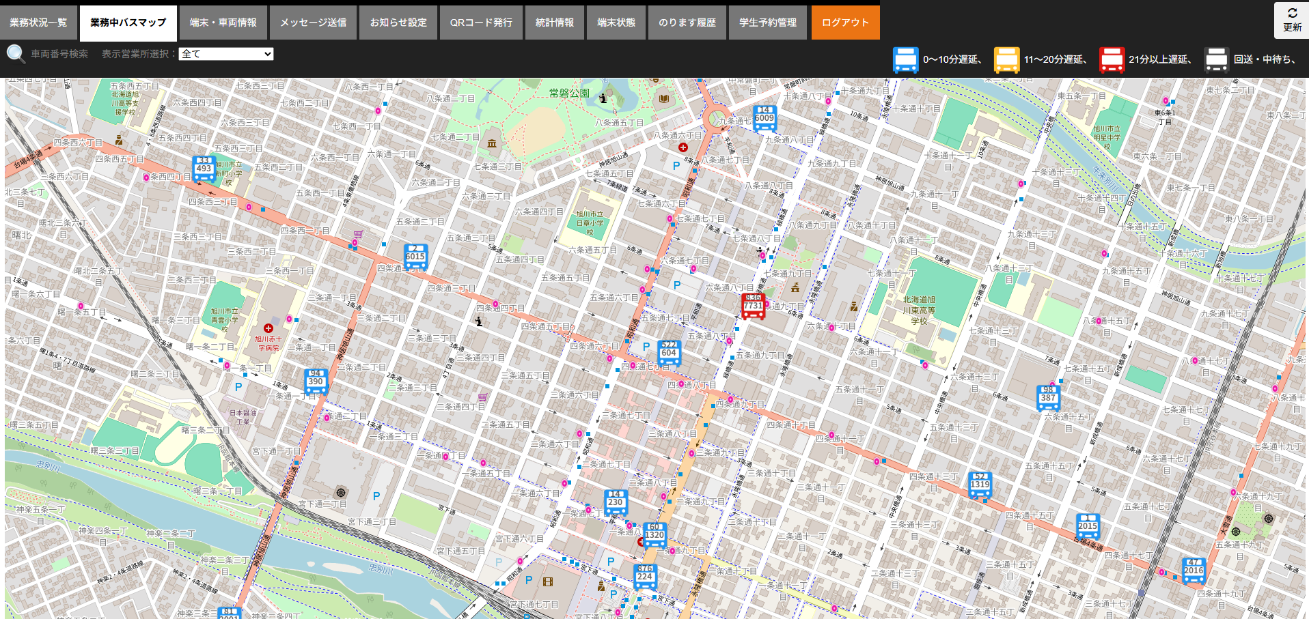Click bus marker 2016
Image resolution: width=1309 pixels, height=619 pixels.
(x=1194, y=571)
